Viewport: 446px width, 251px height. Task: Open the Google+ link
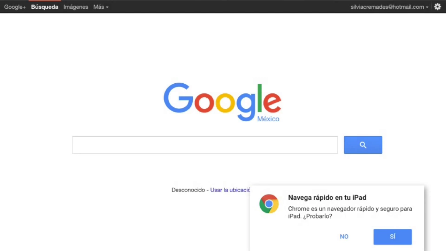pos(15,7)
